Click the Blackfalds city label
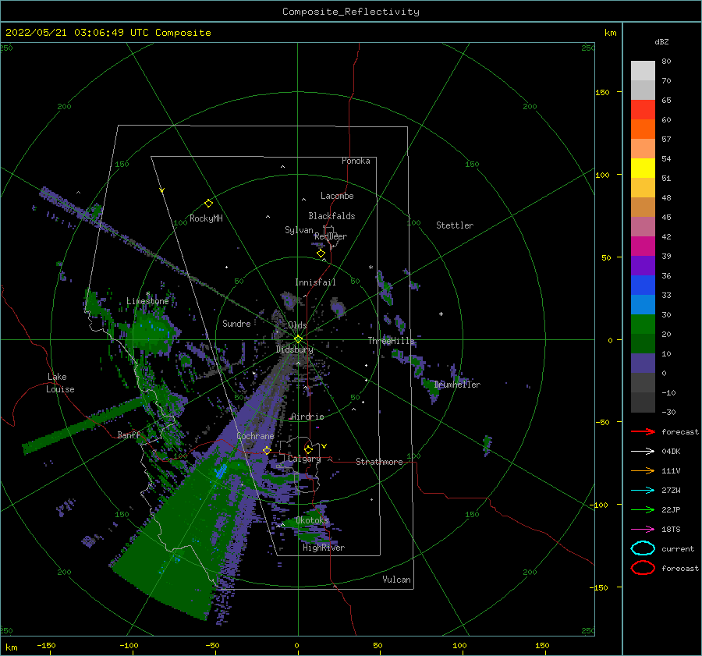The height and width of the screenshot is (656, 702). pos(331,216)
